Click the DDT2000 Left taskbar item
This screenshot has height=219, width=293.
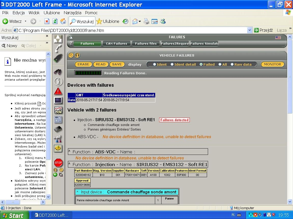coord(51,215)
